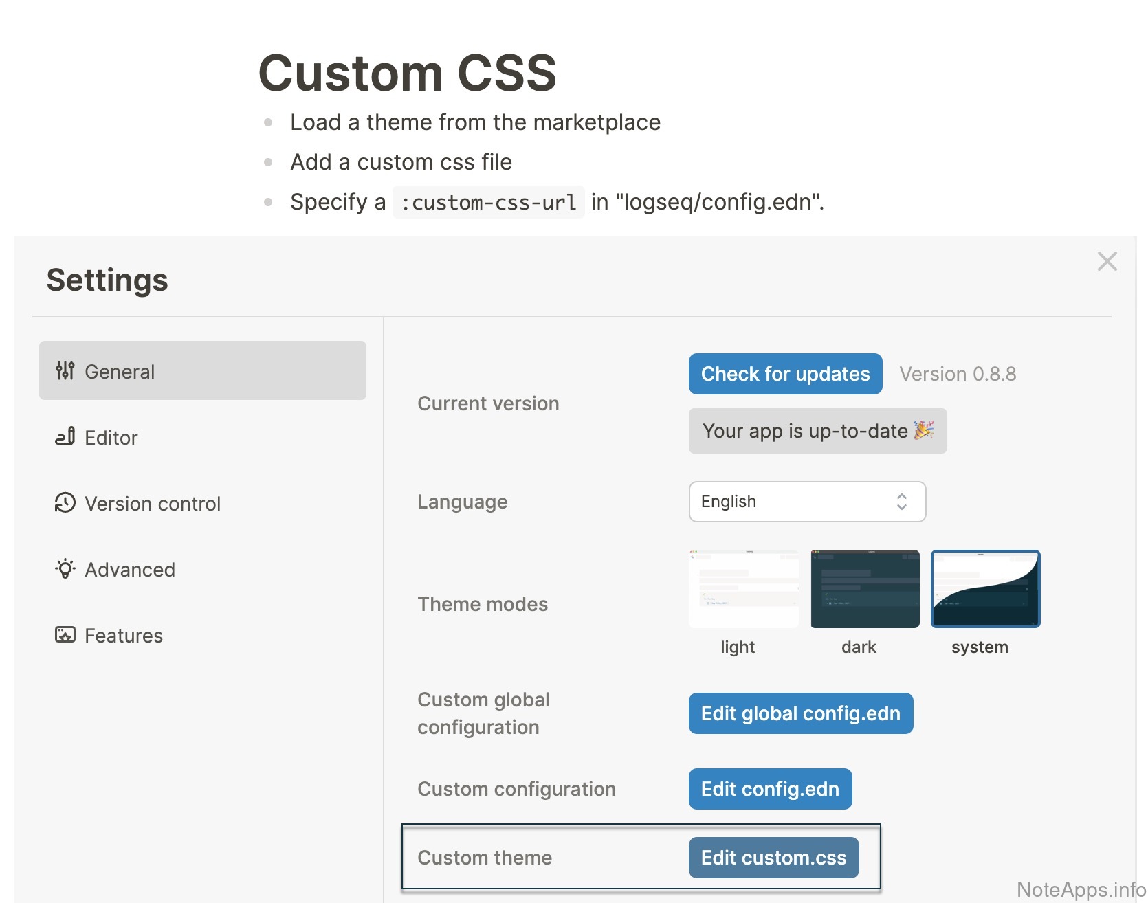Click the Edit custom.css button
1148x903 pixels.
[773, 858]
